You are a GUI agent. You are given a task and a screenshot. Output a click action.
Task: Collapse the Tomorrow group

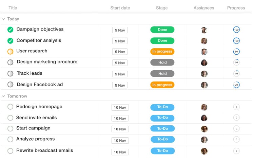4,96
